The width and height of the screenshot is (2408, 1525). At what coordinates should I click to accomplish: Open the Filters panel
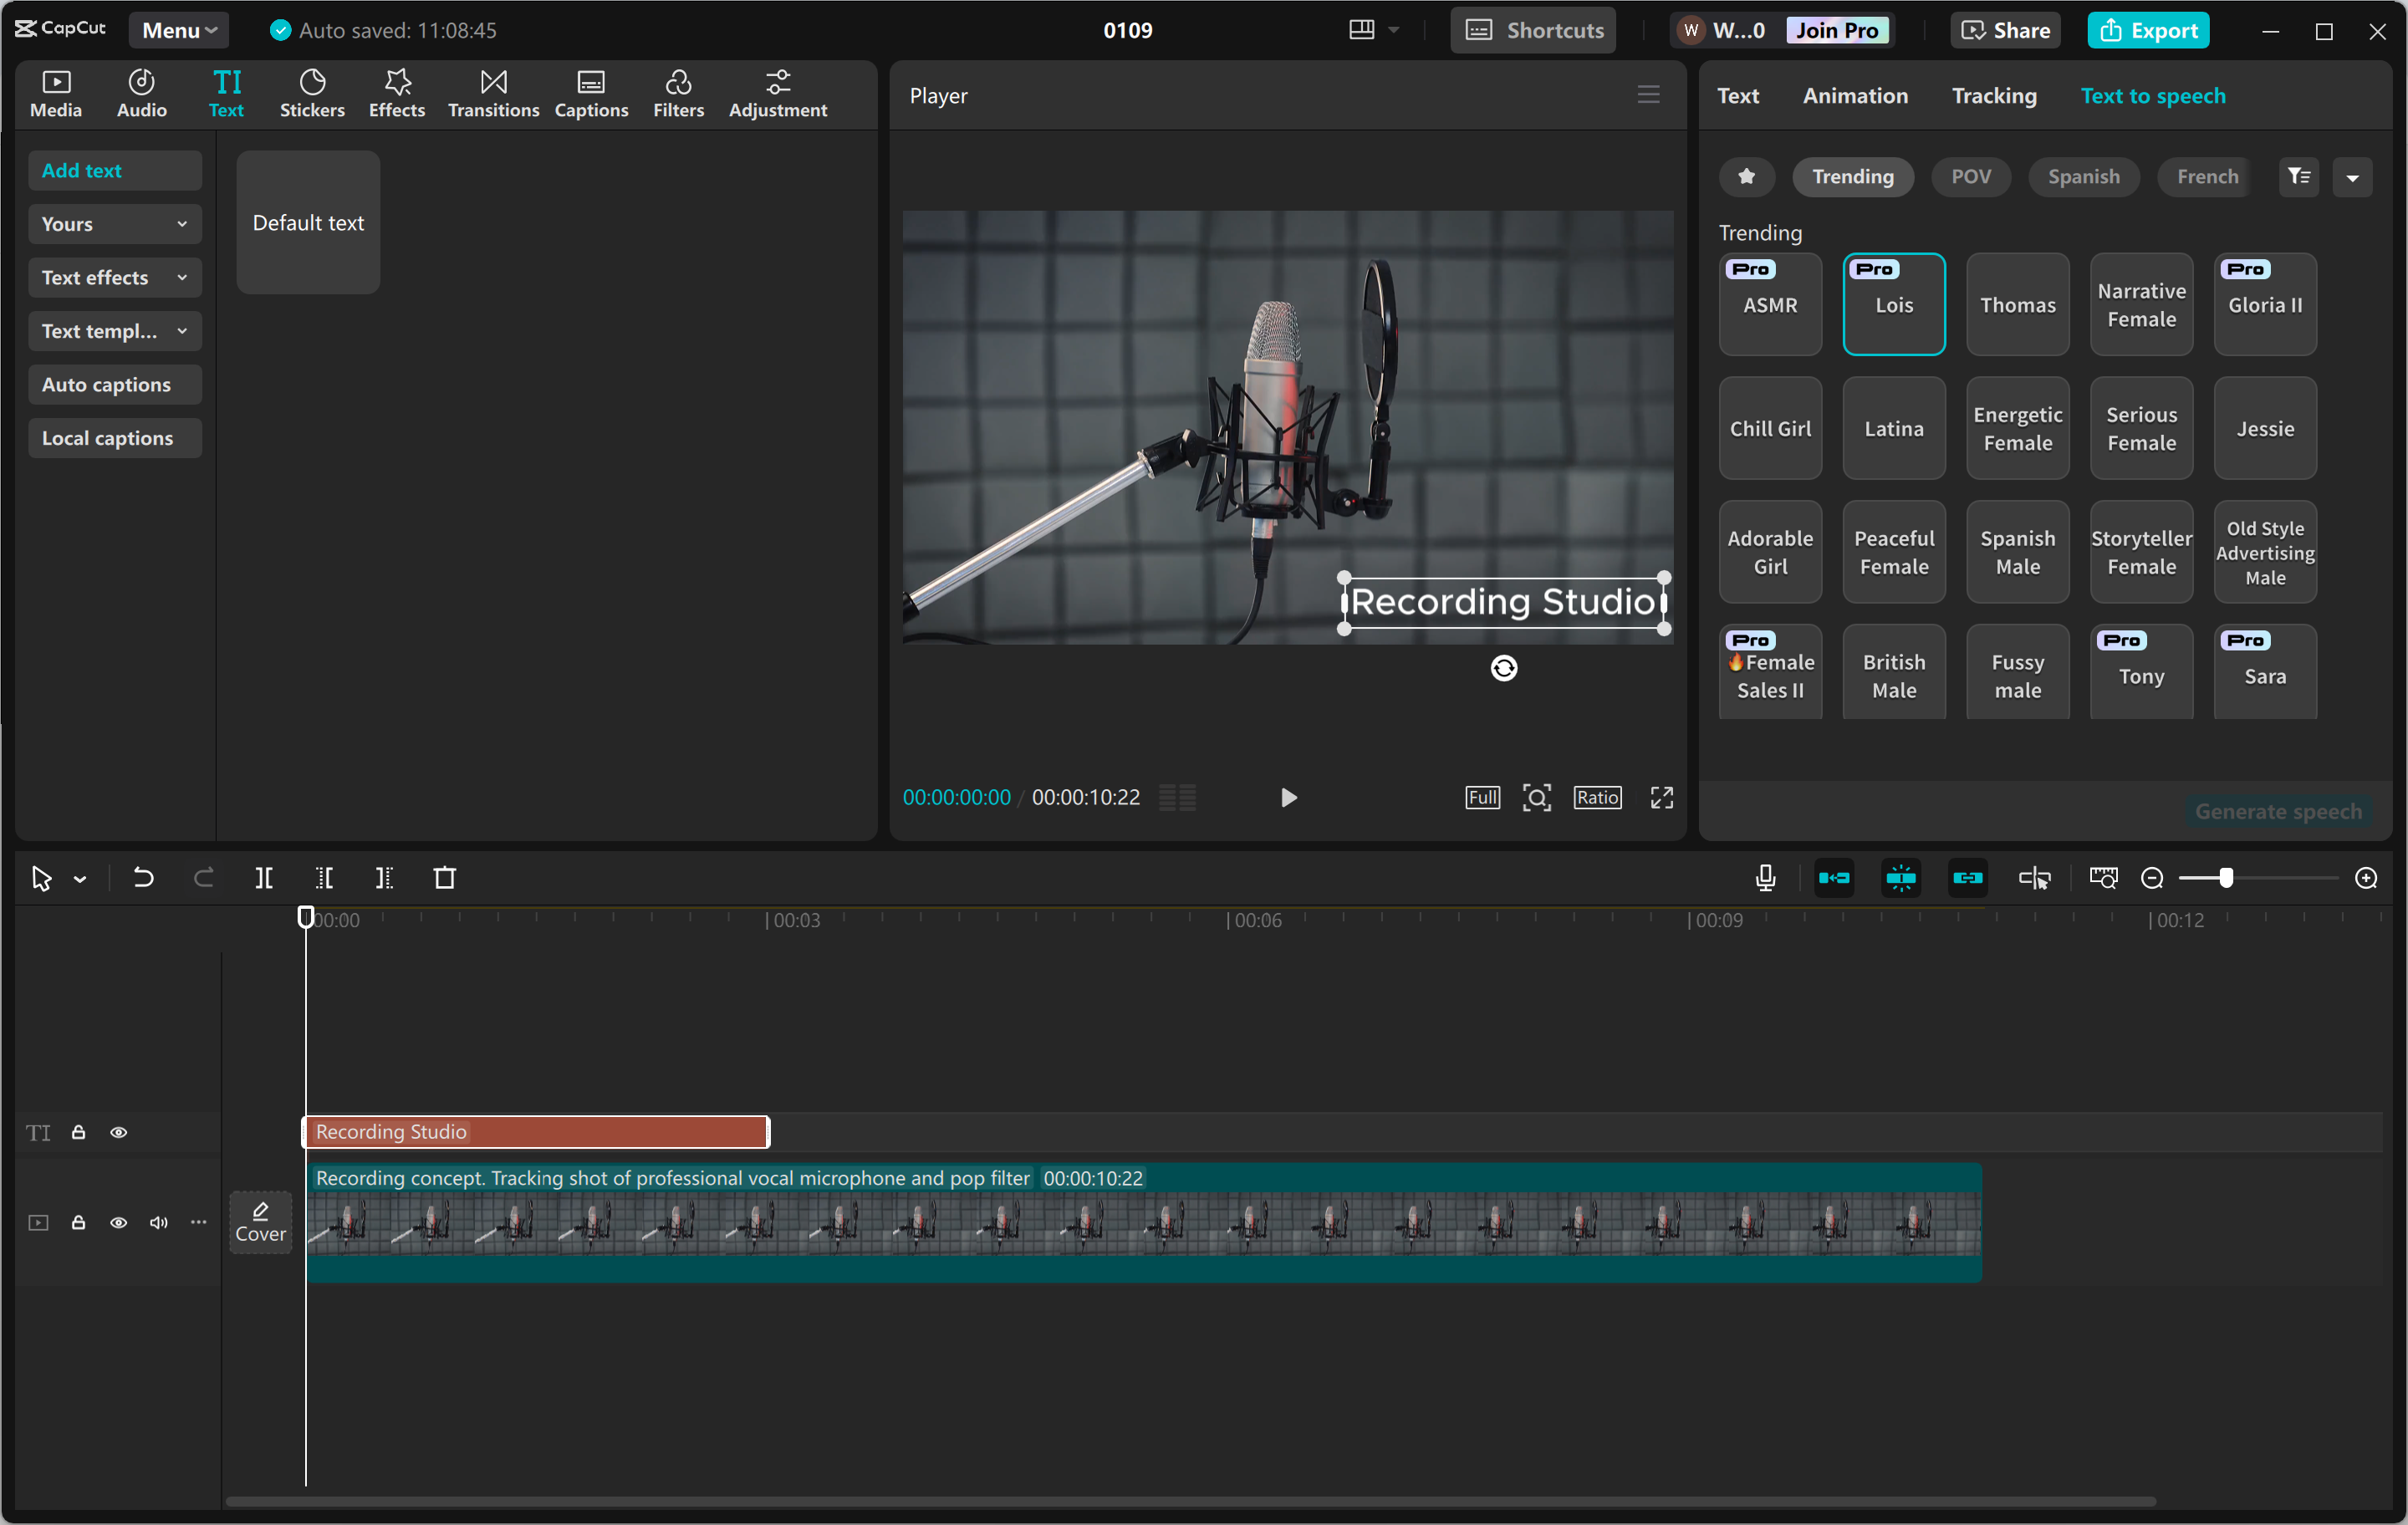pyautogui.click(x=678, y=93)
